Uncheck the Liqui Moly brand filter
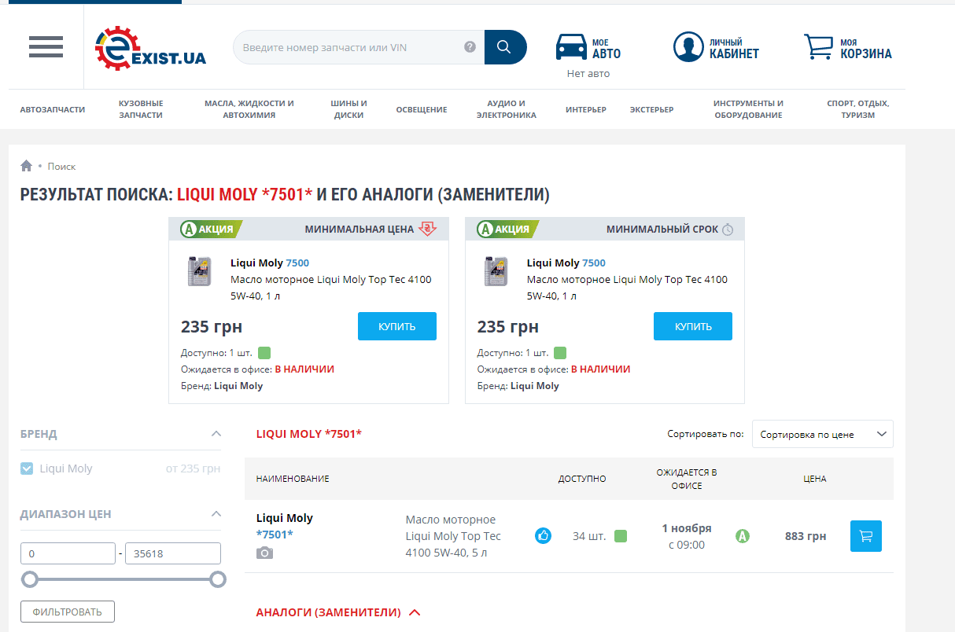The height and width of the screenshot is (632, 955). pos(28,469)
